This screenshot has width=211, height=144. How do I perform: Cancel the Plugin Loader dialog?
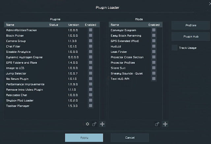[130, 137]
